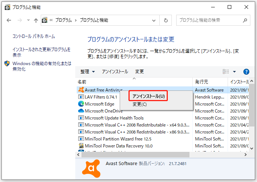
Task: Sort by the 発行元 column header
Action: [210, 82]
